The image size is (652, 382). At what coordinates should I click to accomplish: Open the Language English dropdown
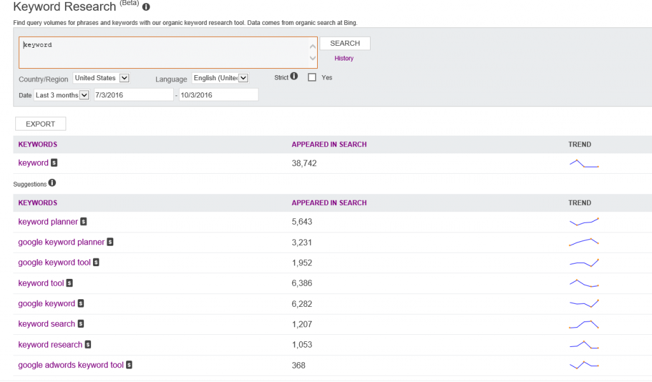pyautogui.click(x=220, y=78)
